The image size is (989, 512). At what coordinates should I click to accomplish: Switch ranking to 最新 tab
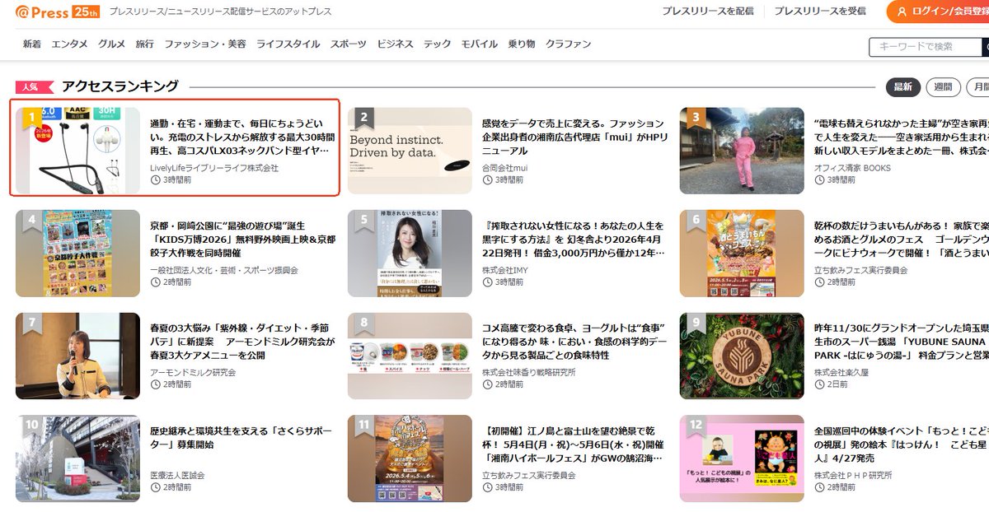[903, 86]
